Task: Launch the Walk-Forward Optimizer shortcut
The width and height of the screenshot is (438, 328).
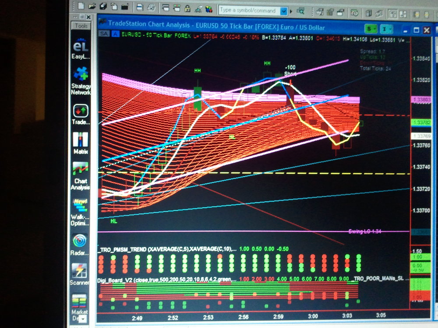Action: (x=80, y=212)
